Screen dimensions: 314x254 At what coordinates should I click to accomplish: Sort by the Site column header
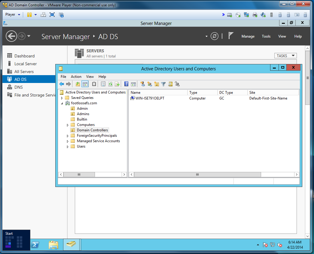point(273,92)
